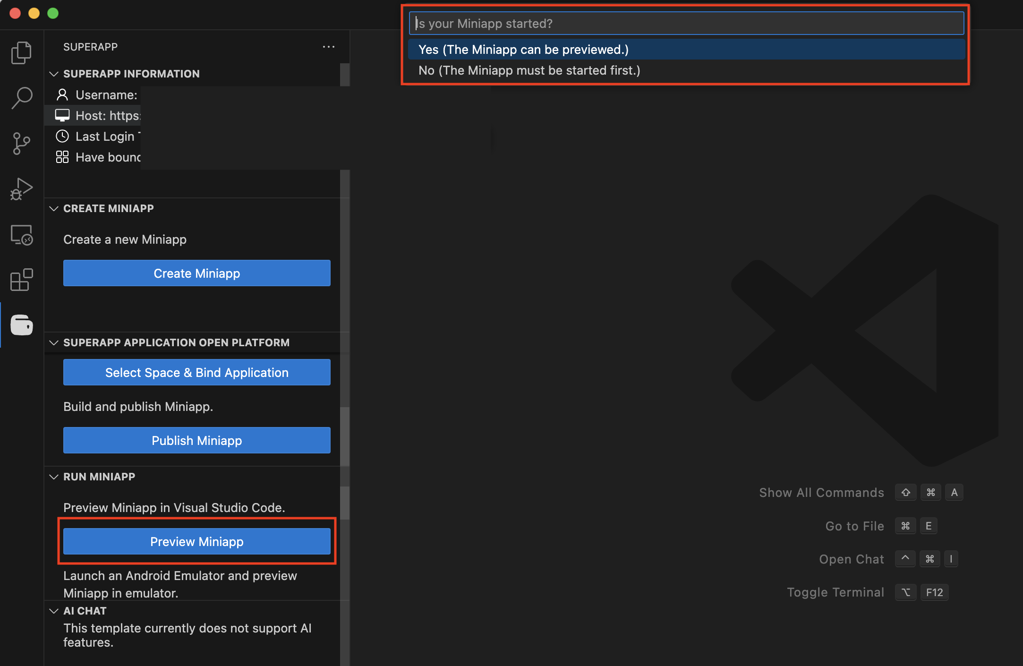Click 'Preview Miniapp in Visual Studio Code.' text
This screenshot has height=666, width=1023.
174,508
